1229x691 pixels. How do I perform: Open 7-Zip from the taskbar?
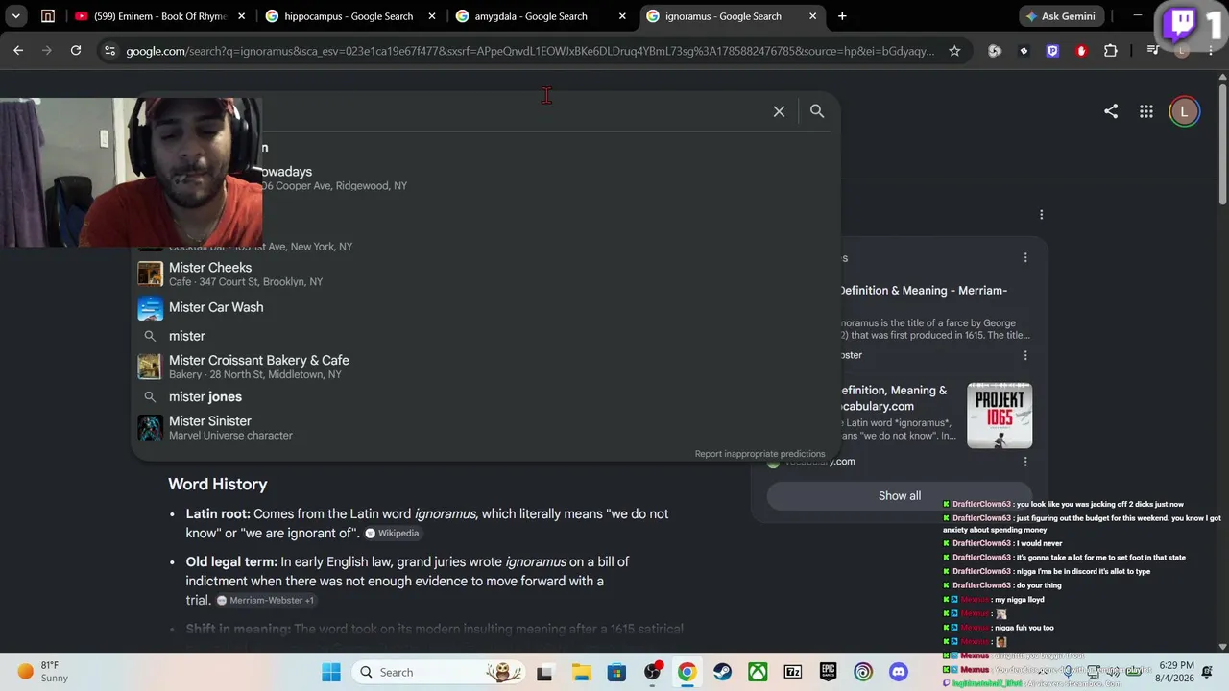pos(792,672)
